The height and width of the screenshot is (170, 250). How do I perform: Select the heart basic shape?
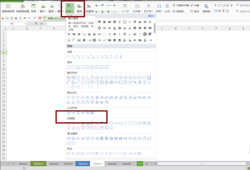pos(130,82)
